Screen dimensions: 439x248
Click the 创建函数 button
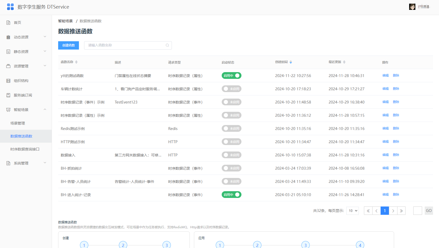[69, 45]
